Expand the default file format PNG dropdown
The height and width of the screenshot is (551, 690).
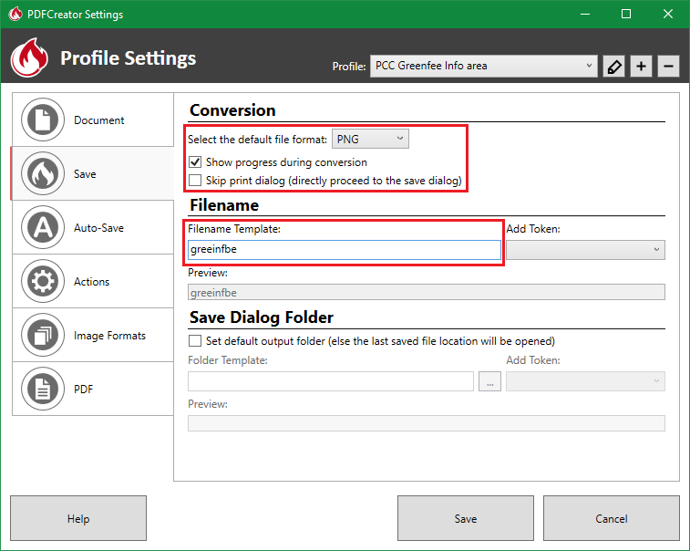point(370,139)
